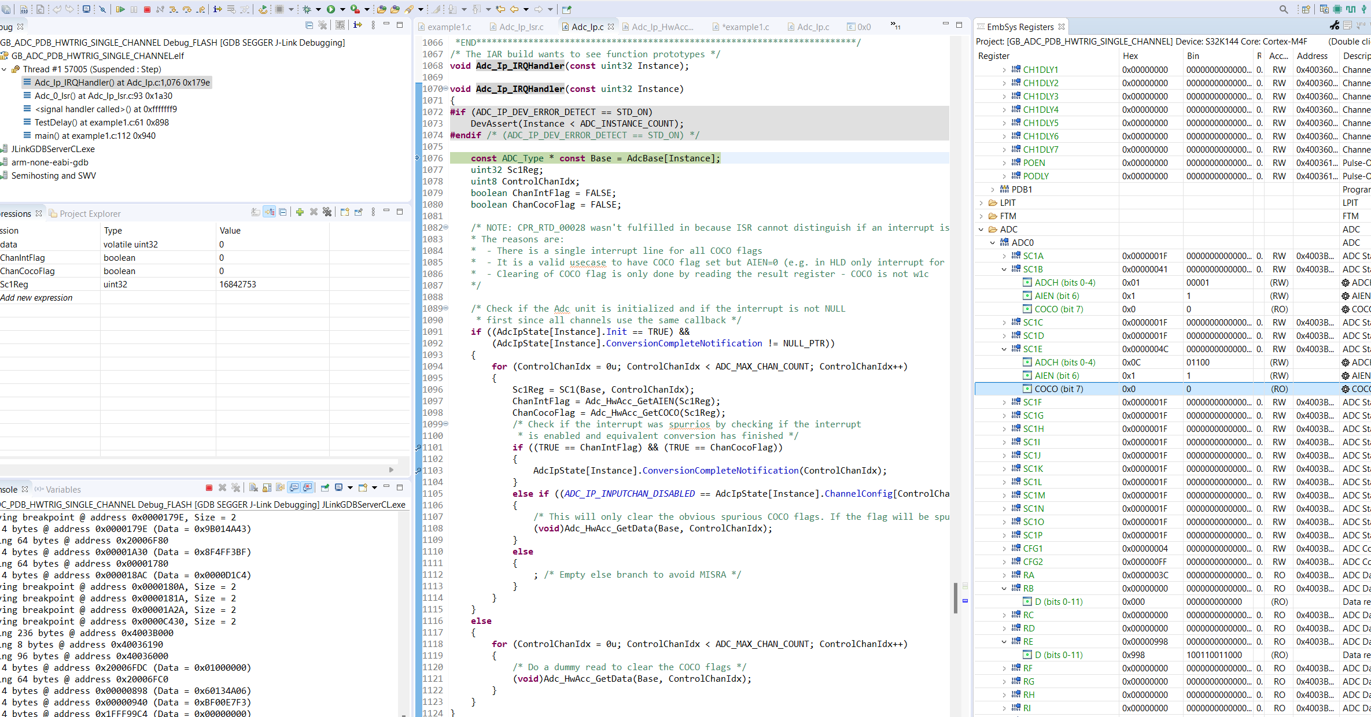Add new expression using green plus icon

coord(300,212)
